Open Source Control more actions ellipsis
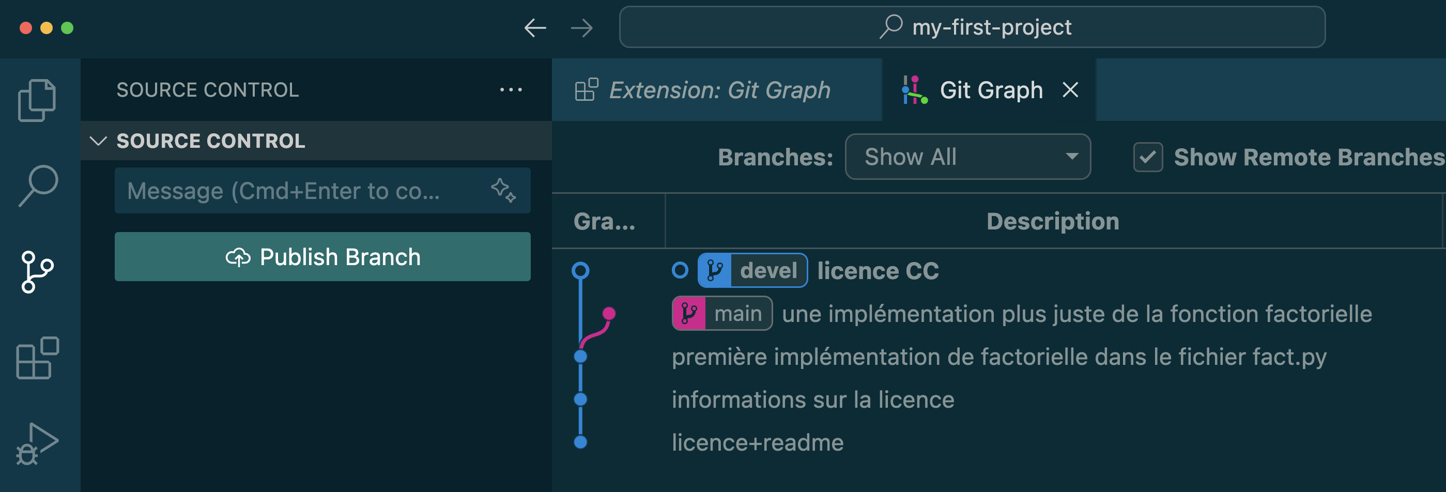Image resolution: width=1446 pixels, height=492 pixels. click(511, 90)
